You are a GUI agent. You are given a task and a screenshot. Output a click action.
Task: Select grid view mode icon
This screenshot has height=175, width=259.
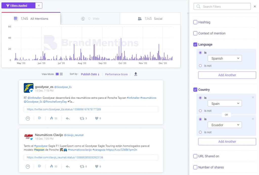point(57,74)
